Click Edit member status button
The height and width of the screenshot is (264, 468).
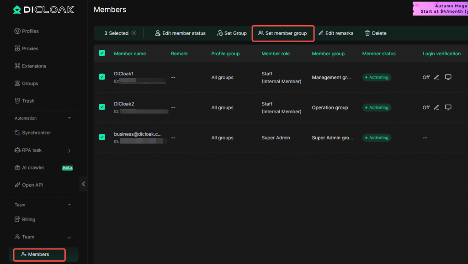click(x=180, y=33)
